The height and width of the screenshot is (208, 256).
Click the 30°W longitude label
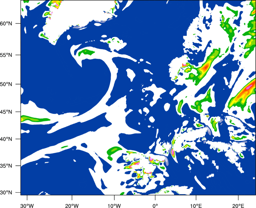click(27, 206)
